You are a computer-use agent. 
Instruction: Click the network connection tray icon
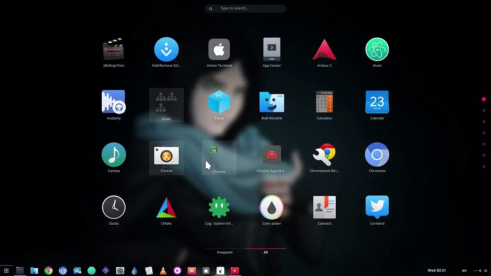[475, 271]
